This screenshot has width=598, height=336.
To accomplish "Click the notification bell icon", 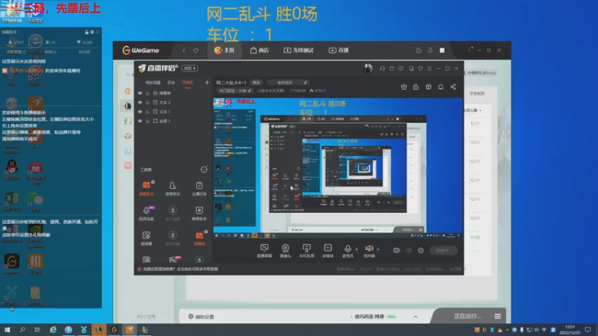I will pos(440,87).
